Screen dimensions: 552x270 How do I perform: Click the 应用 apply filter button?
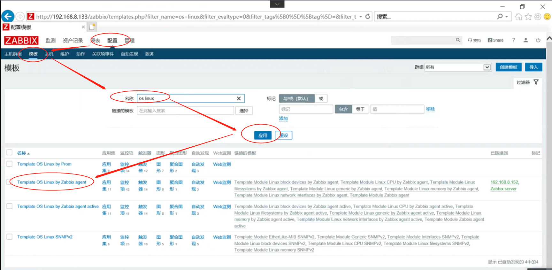tap(263, 135)
